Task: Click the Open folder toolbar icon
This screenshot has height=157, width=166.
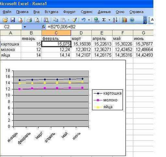Action: pyautogui.click(x=5, y=20)
